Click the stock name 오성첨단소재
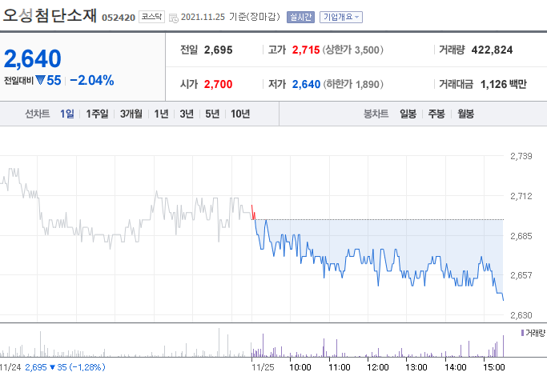This screenshot has height=388, width=547. [x=50, y=15]
